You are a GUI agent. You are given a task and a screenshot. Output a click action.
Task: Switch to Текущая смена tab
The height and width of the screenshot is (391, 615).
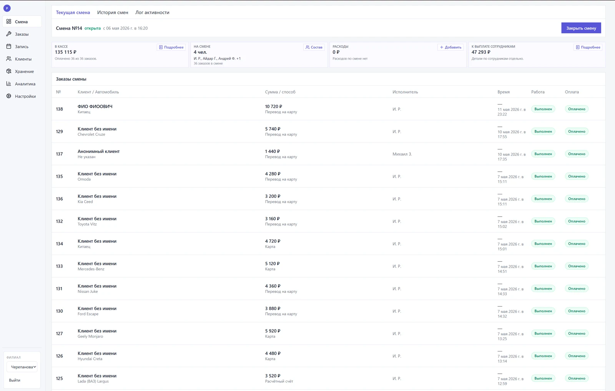[73, 12]
